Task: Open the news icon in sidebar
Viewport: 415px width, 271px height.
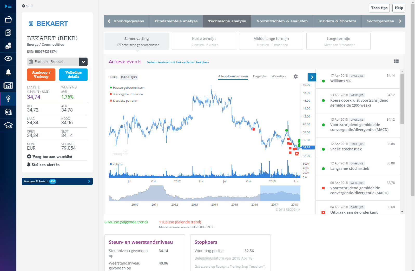Action: pos(8,112)
